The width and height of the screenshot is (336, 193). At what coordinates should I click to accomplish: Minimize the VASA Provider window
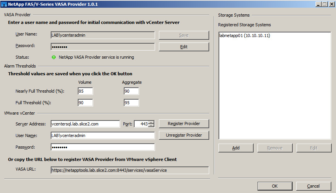[x=319, y=4]
